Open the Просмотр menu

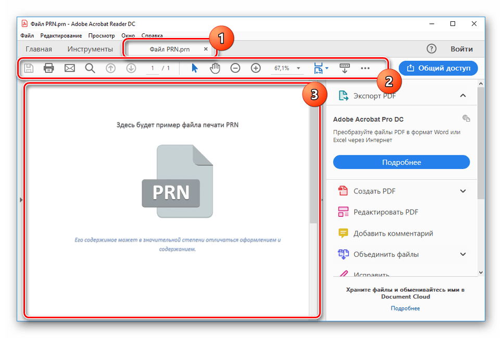coord(102,35)
